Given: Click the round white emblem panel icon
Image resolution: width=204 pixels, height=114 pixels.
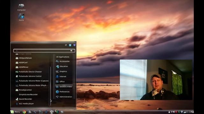Looking at the screenshot, I should click(x=52, y=112).
